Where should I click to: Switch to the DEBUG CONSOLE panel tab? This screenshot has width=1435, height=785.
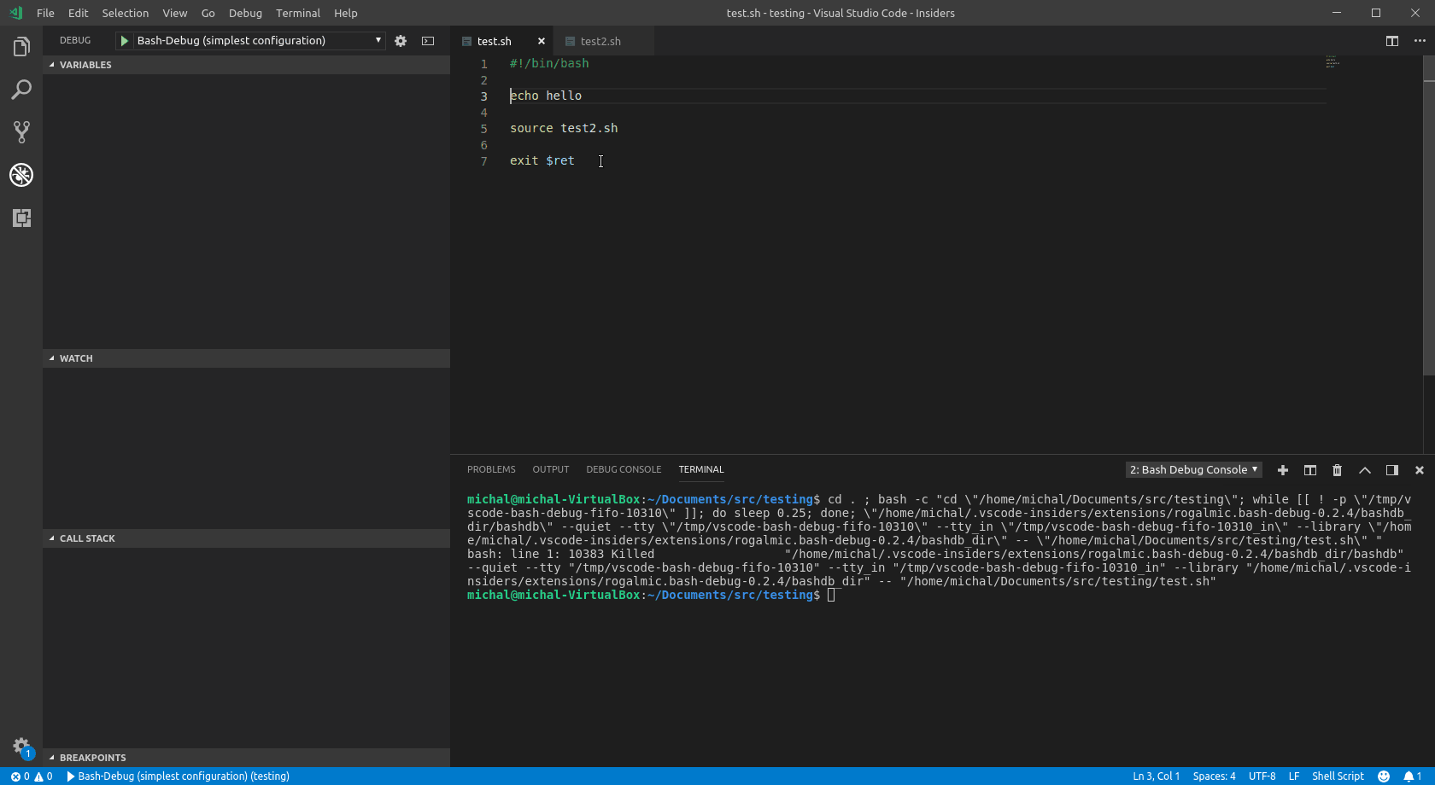(624, 469)
